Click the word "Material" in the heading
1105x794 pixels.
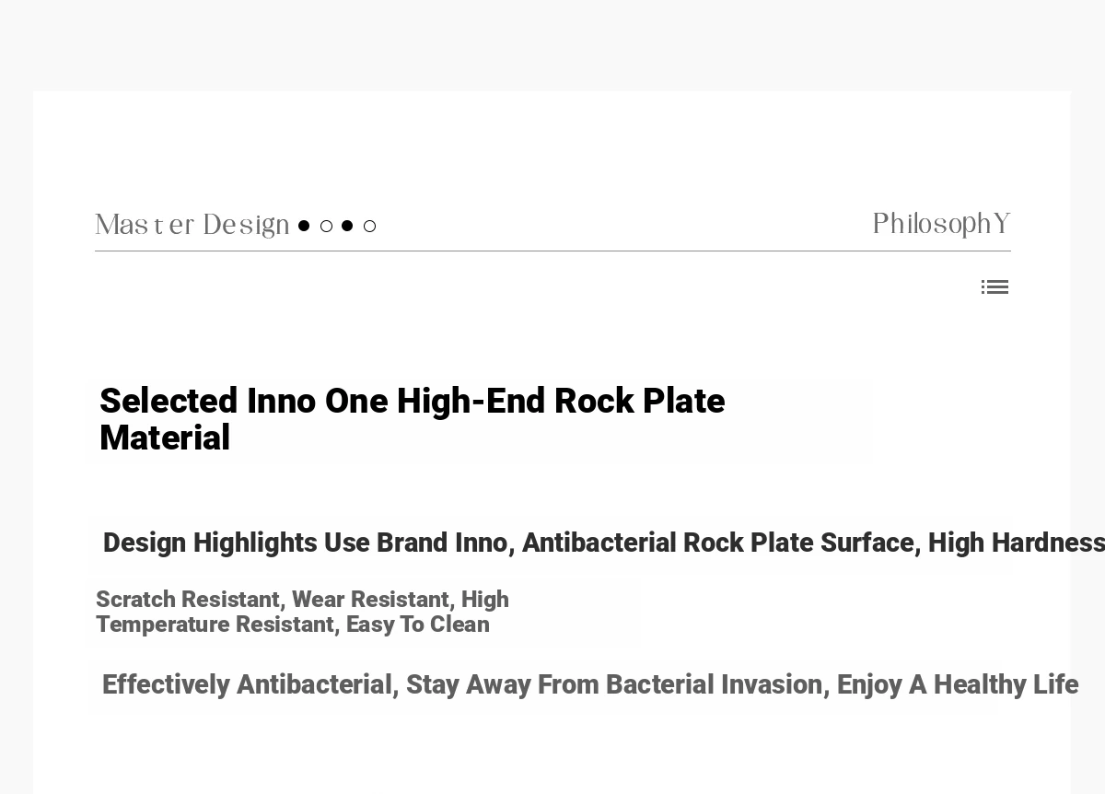165,438
